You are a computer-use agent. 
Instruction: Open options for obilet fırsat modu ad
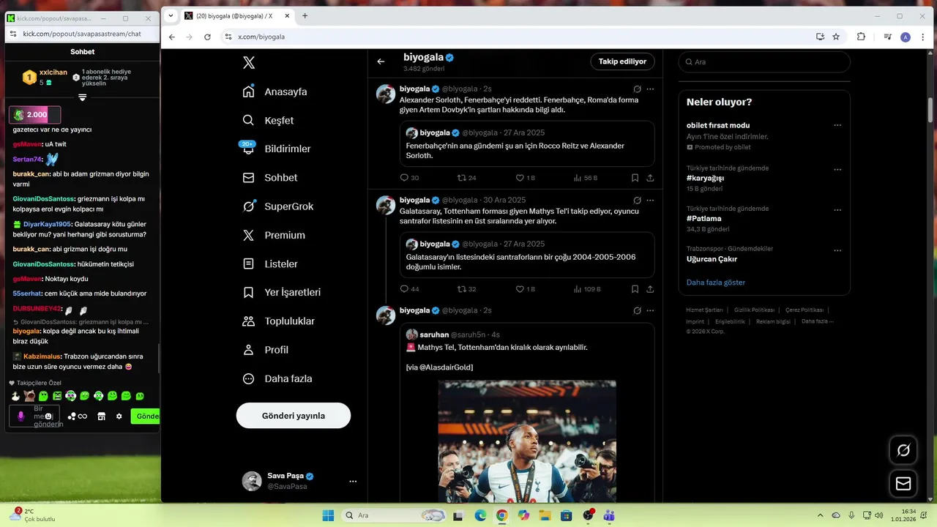(x=837, y=126)
